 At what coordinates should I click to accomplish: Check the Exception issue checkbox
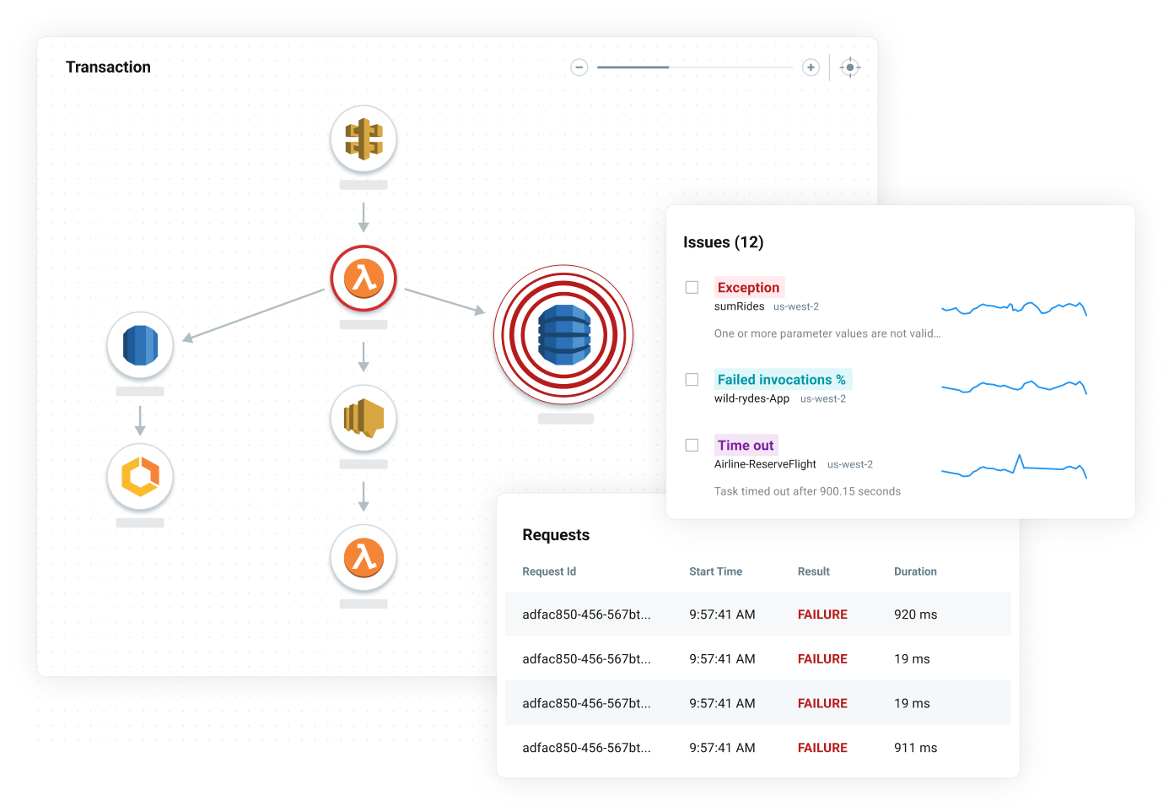(692, 288)
